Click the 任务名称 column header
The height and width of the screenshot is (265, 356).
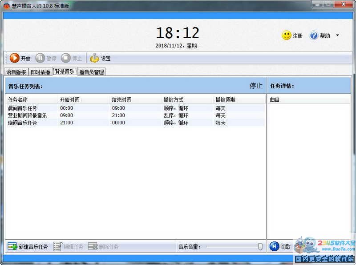[x=18, y=100]
